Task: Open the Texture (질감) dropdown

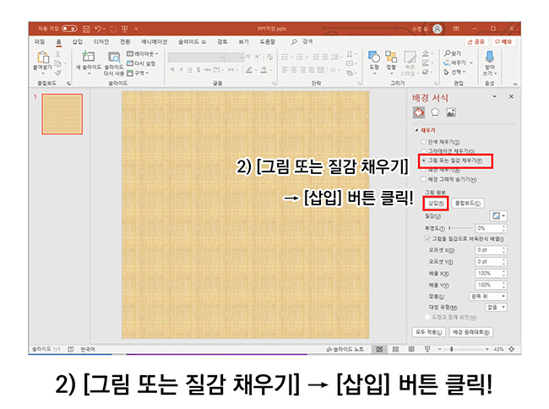Action: coord(498,215)
